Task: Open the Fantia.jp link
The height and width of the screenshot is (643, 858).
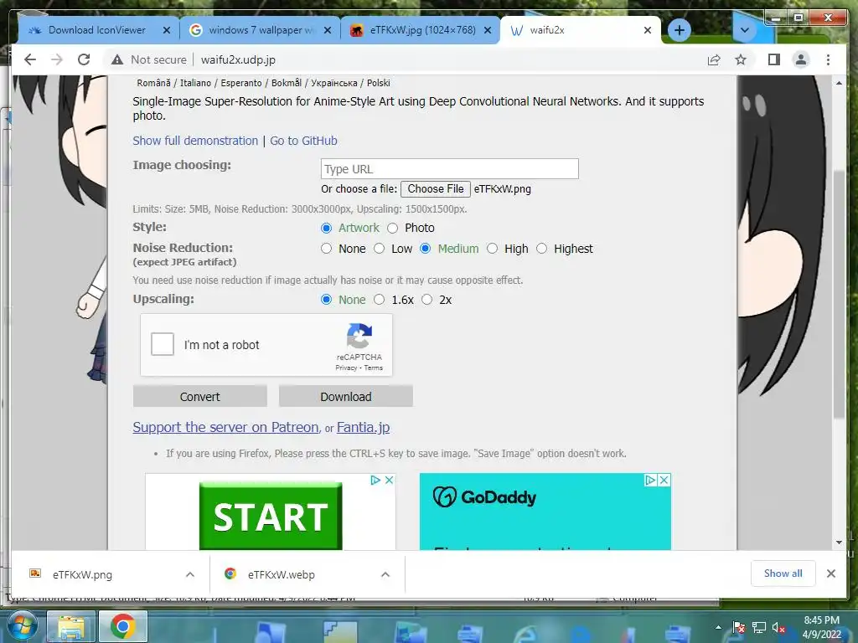Action: pyautogui.click(x=364, y=427)
